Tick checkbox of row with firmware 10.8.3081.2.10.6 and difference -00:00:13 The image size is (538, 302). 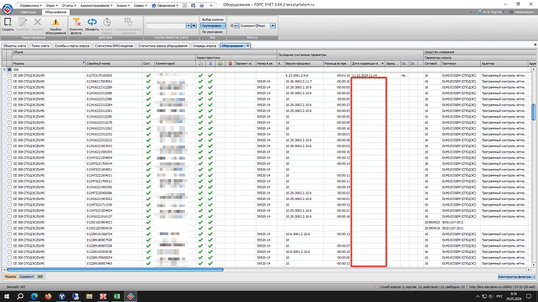(x=9, y=234)
